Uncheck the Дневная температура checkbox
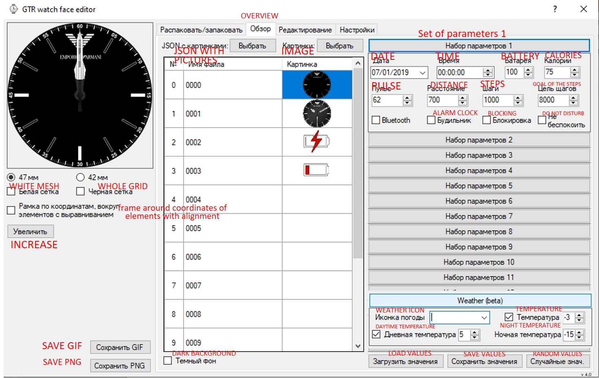599x378 pixels. [x=376, y=334]
